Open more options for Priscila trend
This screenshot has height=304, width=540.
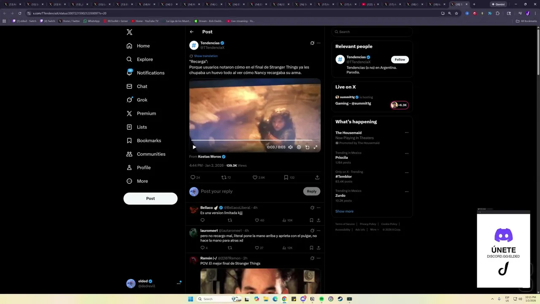(x=407, y=153)
